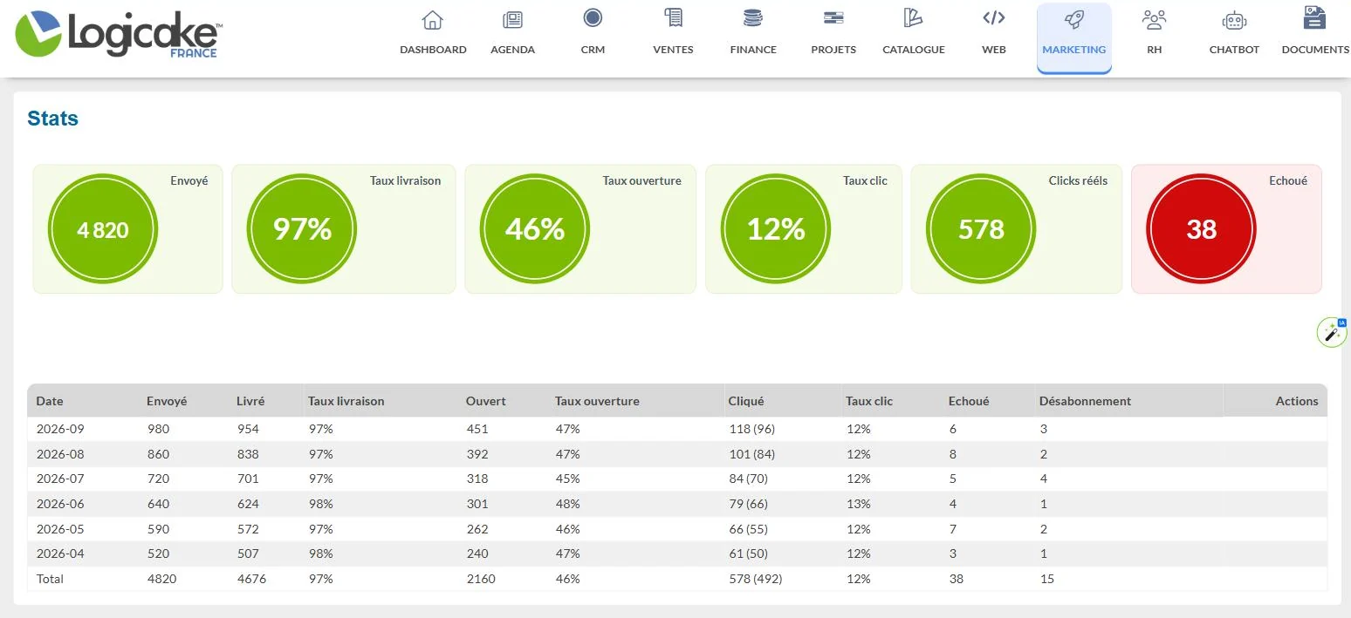The height and width of the screenshot is (618, 1351).
Task: Click the 118 (96) cliqué value
Action: click(752, 429)
